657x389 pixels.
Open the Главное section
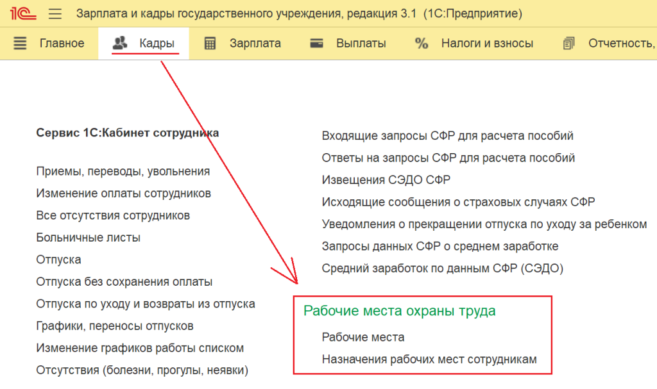coord(62,43)
